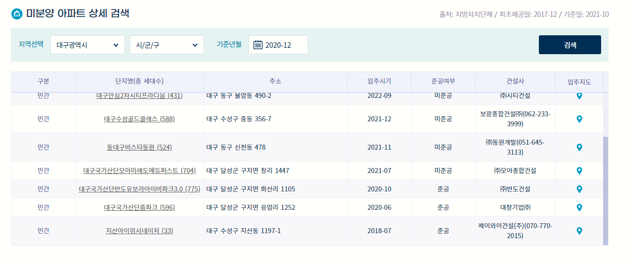
Task: Click move-in date 2018-07
Action: [x=379, y=231]
